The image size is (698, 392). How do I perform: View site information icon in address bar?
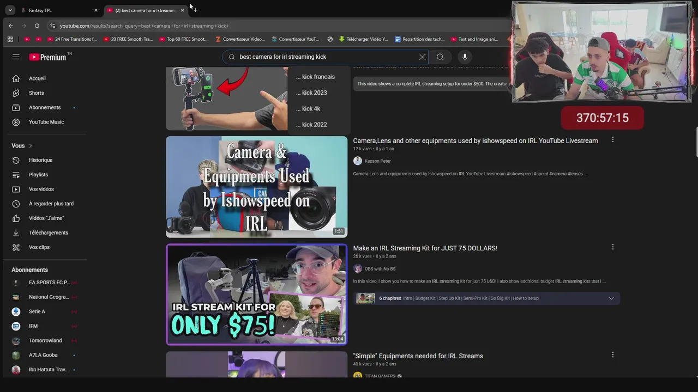(x=52, y=26)
